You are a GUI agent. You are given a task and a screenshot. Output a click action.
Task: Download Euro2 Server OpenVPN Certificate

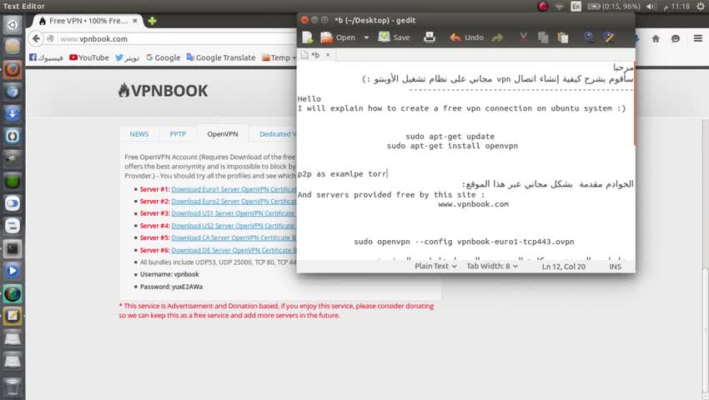234,202
